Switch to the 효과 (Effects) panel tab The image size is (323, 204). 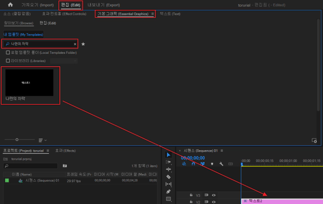click(x=65, y=151)
